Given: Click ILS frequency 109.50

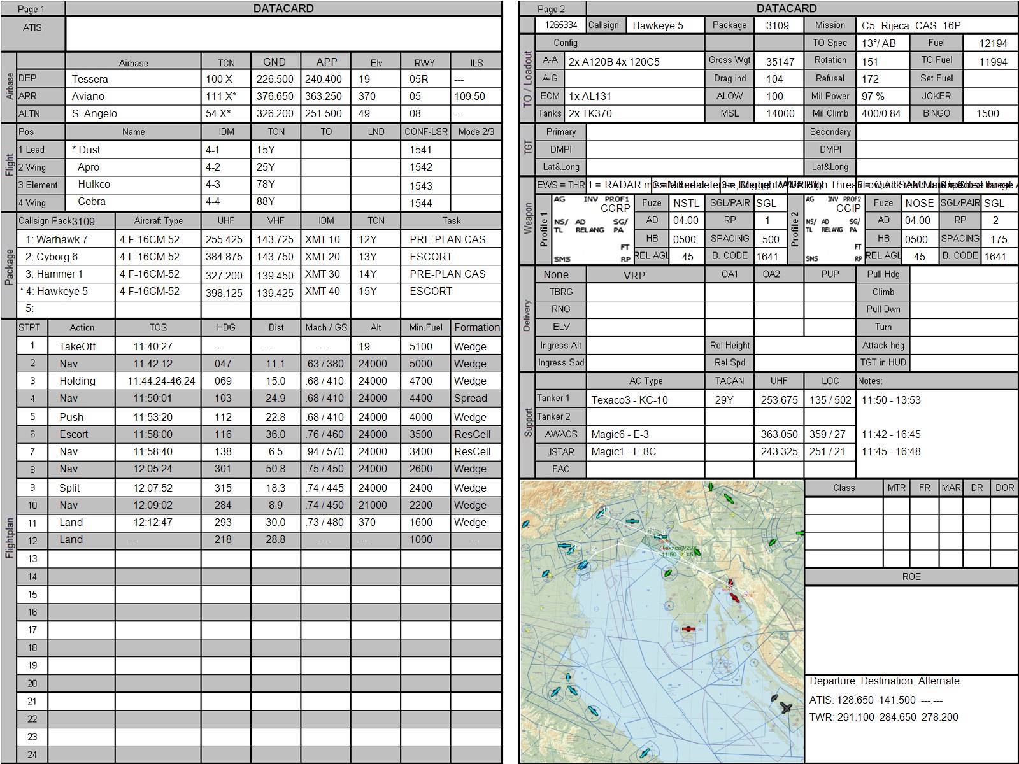Looking at the screenshot, I should [470, 96].
